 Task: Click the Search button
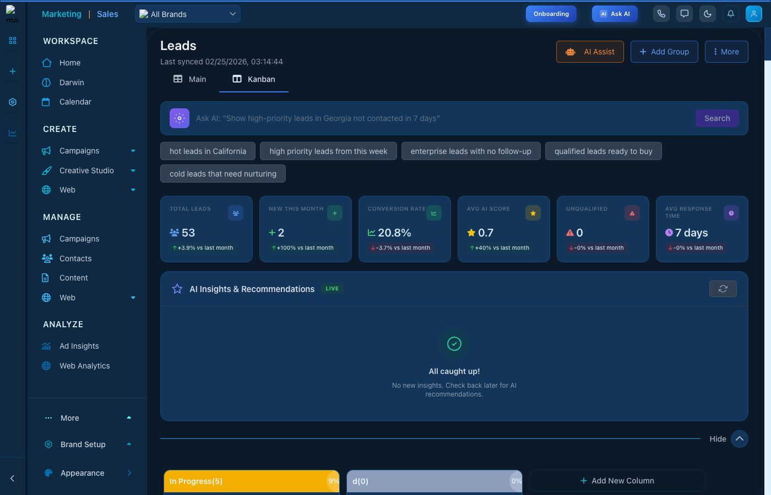coord(717,118)
